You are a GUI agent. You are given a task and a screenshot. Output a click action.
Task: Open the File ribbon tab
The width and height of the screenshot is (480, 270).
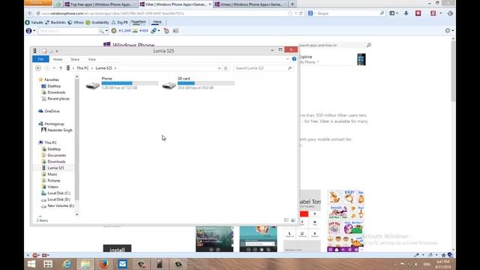click(x=40, y=59)
